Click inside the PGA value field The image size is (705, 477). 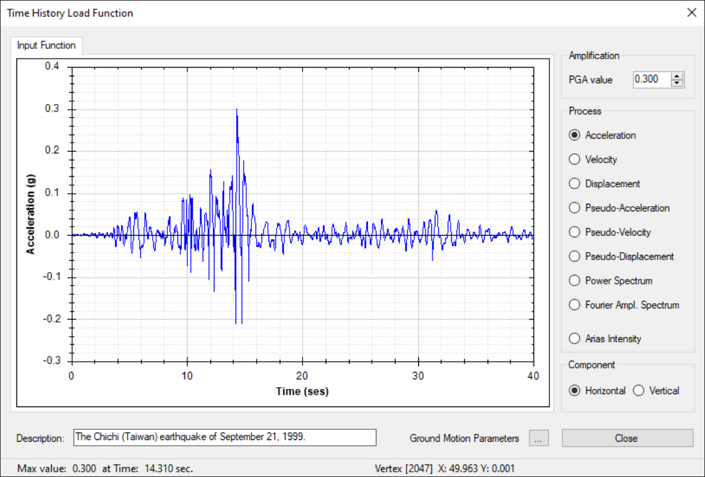(652, 79)
